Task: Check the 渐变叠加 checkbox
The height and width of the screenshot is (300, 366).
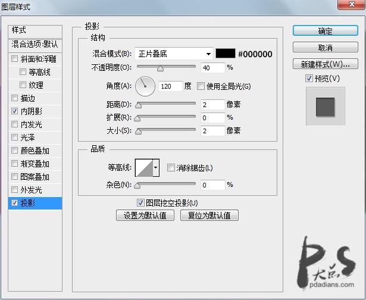Action: pos(14,163)
